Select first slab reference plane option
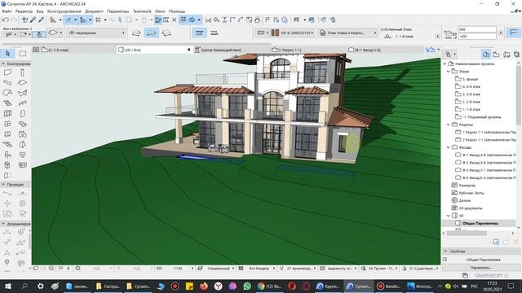522x293 pixels. point(136,33)
